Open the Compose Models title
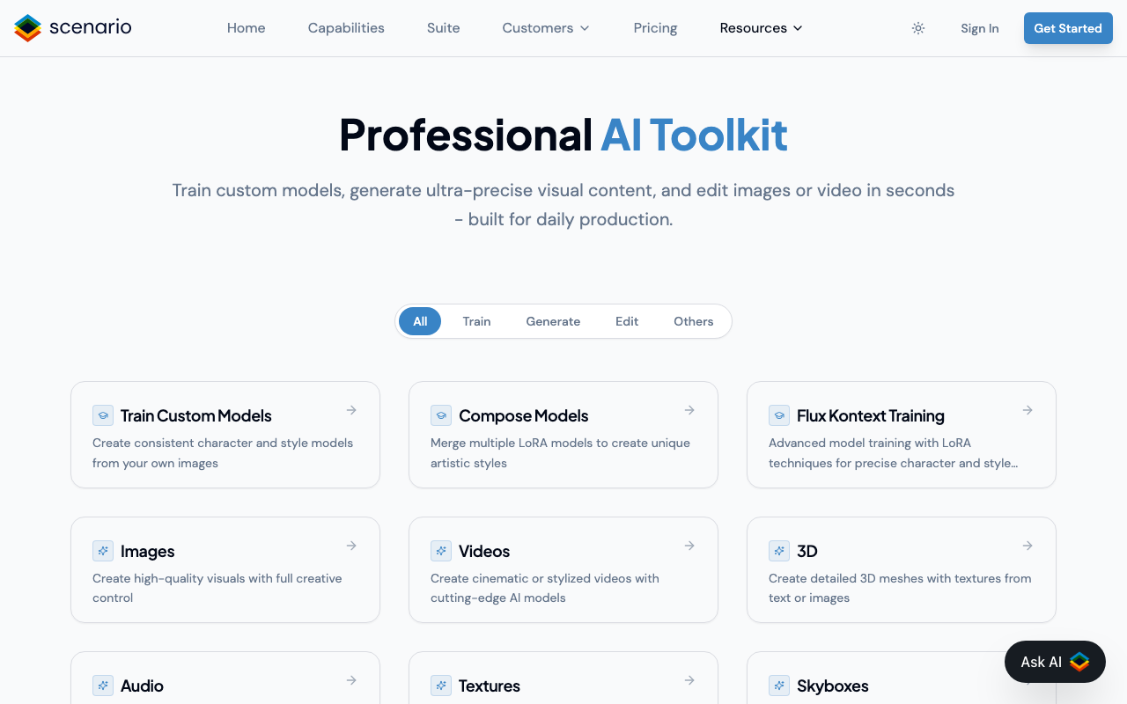1127x704 pixels. (x=523, y=415)
